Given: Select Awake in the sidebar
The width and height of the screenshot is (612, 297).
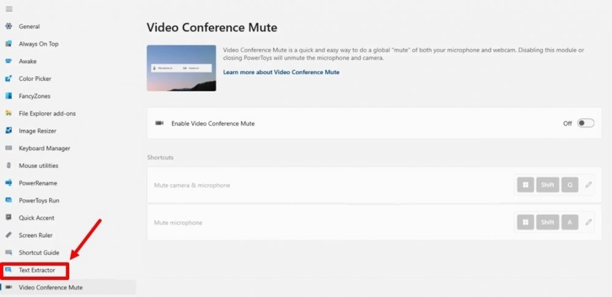Looking at the screenshot, I should pyautogui.click(x=28, y=61).
